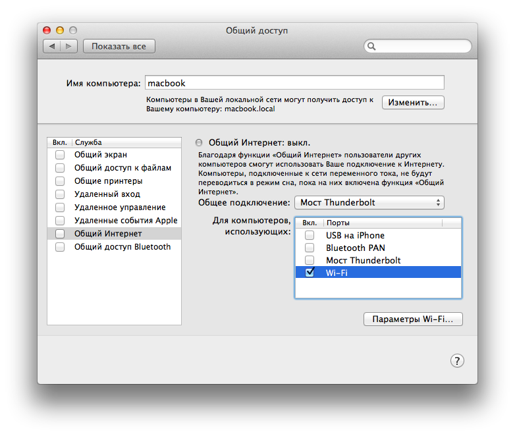Select Удаленное управление in services list
This screenshot has width=515, height=436.
(115, 207)
